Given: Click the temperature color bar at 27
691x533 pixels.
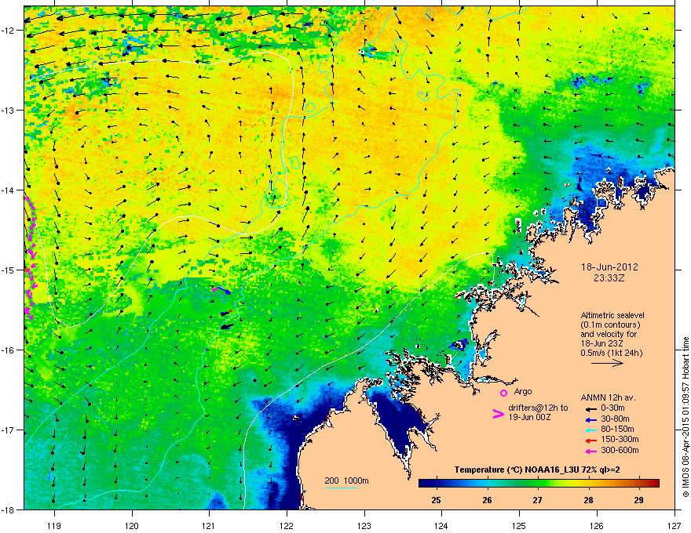Looking at the screenshot, I should 537,484.
